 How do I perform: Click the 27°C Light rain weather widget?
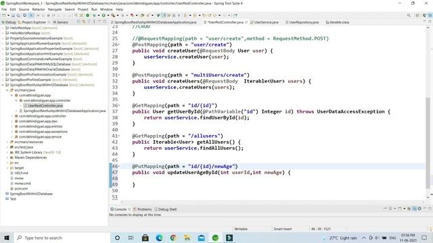pos(340,238)
